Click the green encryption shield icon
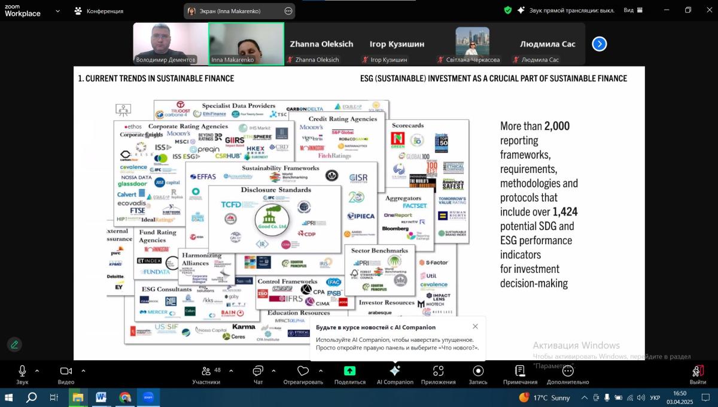 tap(508, 10)
